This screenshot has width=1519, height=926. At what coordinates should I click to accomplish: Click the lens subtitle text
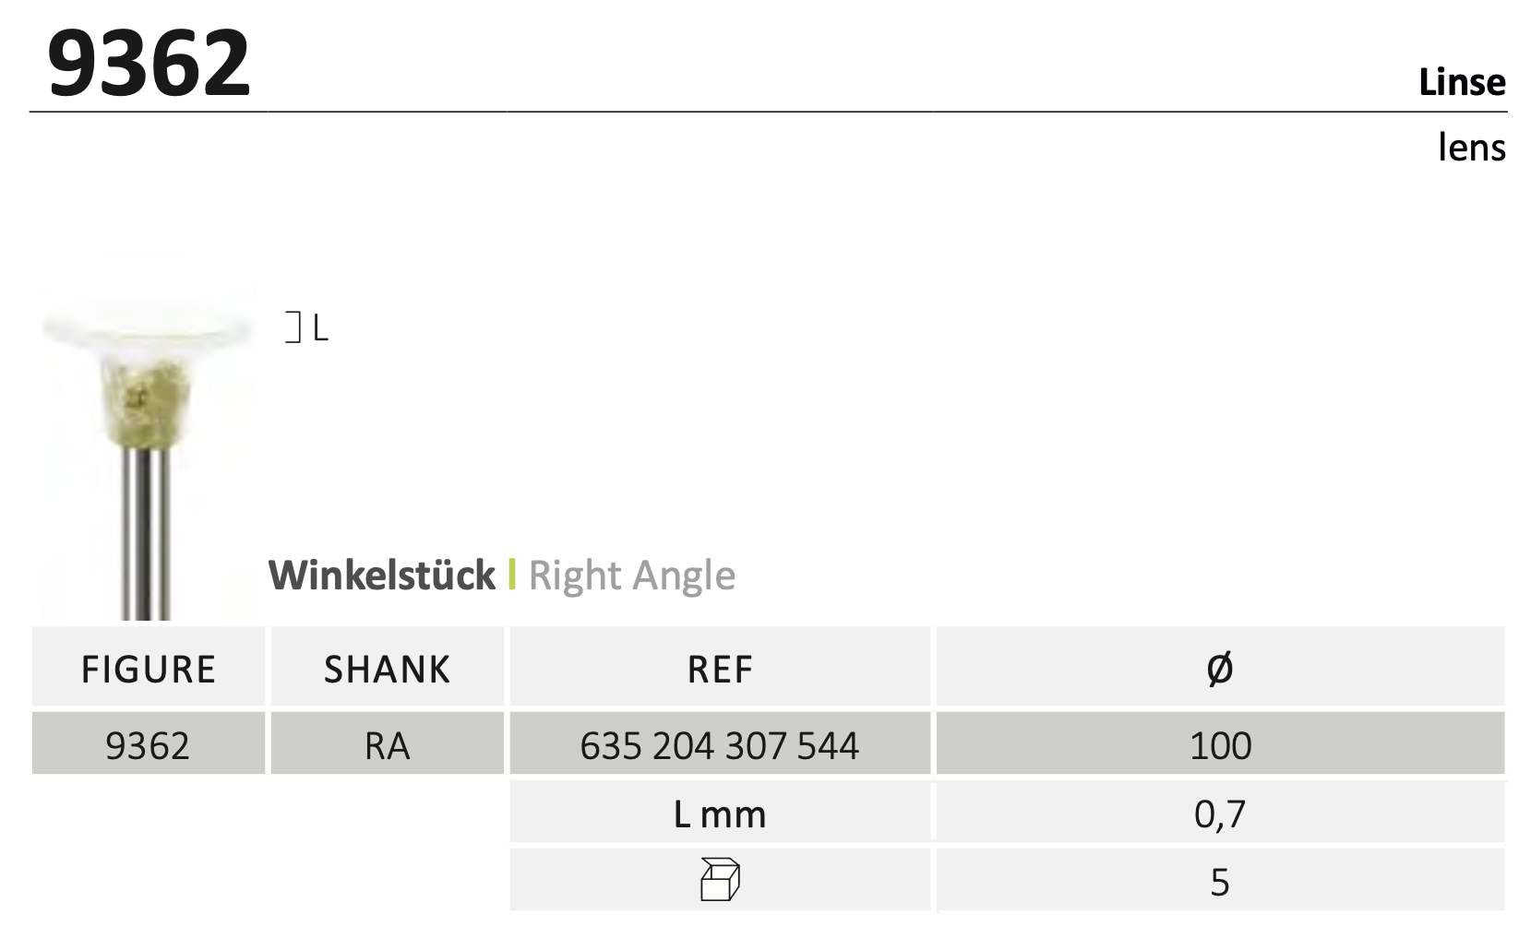pos(1472,147)
